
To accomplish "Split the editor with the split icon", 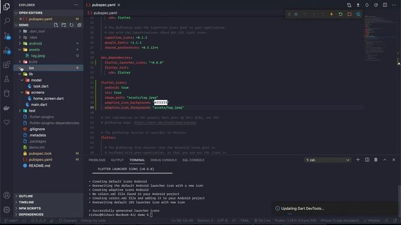I will pyautogui.click(x=385, y=5).
